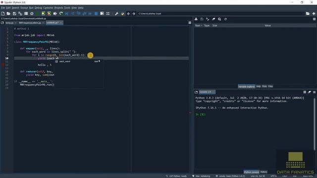This screenshot has height=178, width=317.
Task: Browse for a working directory folder icon
Action: click(x=308, y=13)
